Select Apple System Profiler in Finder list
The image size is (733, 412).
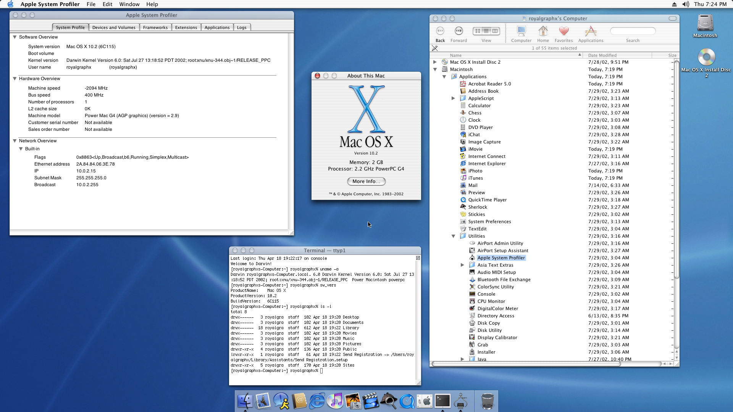click(x=501, y=258)
